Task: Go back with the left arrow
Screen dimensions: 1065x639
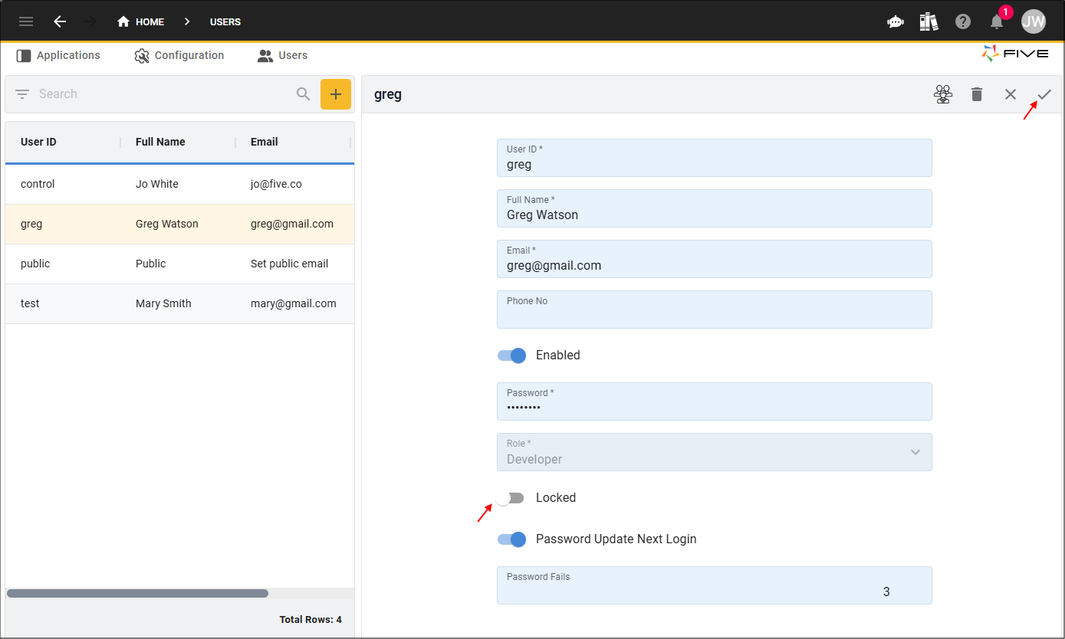Action: 60,21
